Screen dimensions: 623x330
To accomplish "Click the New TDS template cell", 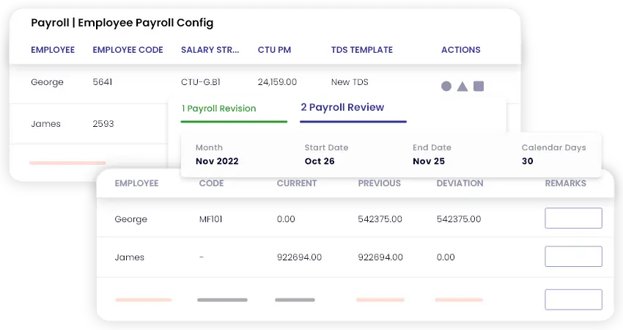I will (350, 82).
